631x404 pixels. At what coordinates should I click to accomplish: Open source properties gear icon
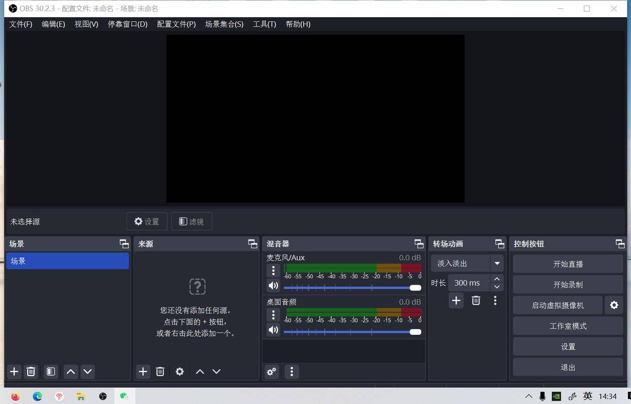(x=179, y=372)
